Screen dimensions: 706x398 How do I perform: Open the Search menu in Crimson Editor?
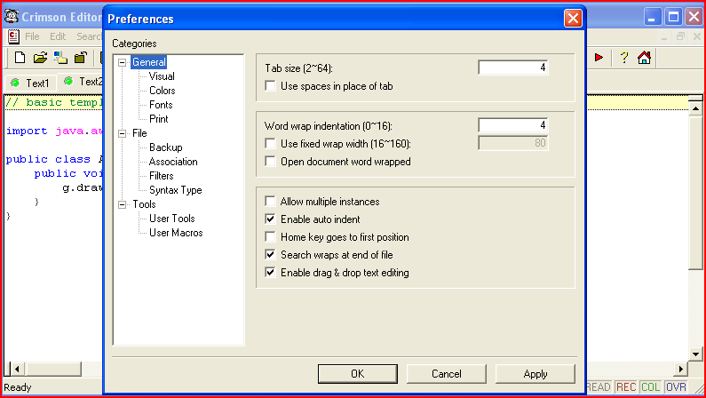[x=89, y=36]
